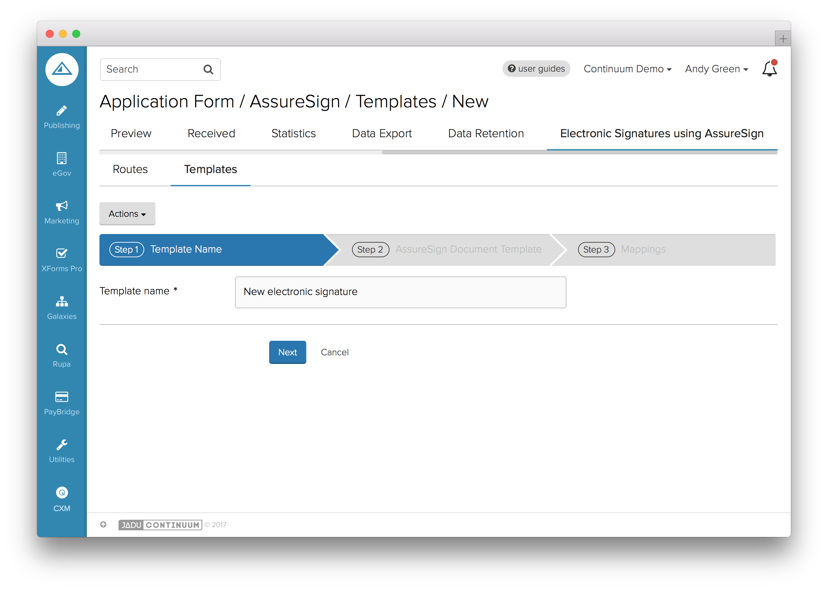Viewport: 828px width, 590px height.
Task: Open the CXM module icon
Action: coord(61,493)
